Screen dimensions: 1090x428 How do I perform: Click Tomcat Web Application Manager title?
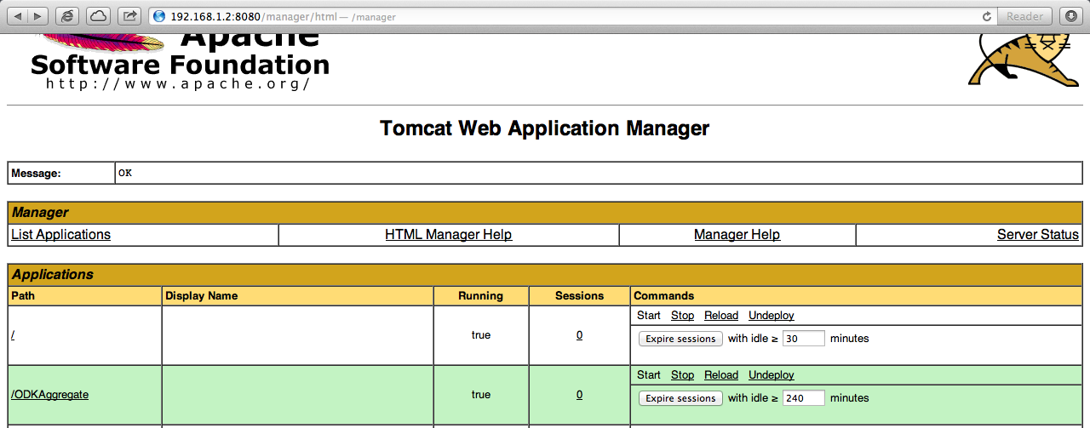click(x=544, y=128)
